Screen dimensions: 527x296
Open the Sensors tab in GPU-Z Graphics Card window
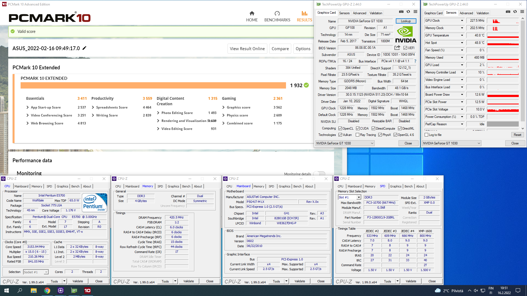[344, 13]
